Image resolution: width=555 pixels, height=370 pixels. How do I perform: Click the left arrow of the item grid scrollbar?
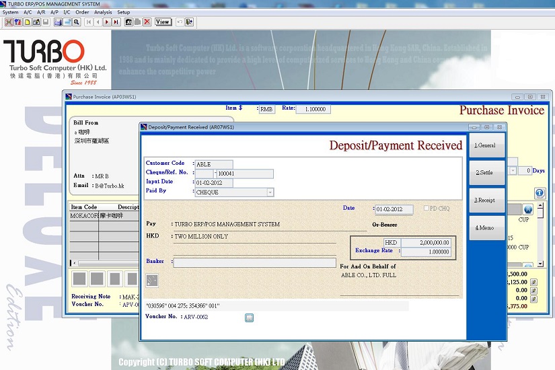tap(73, 263)
